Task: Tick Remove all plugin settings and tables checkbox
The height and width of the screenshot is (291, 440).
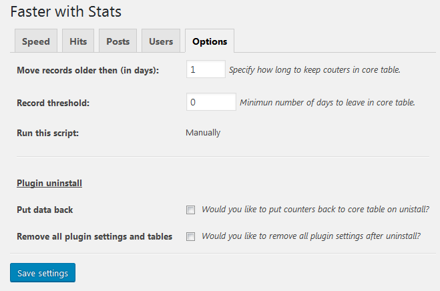Action: (x=190, y=236)
